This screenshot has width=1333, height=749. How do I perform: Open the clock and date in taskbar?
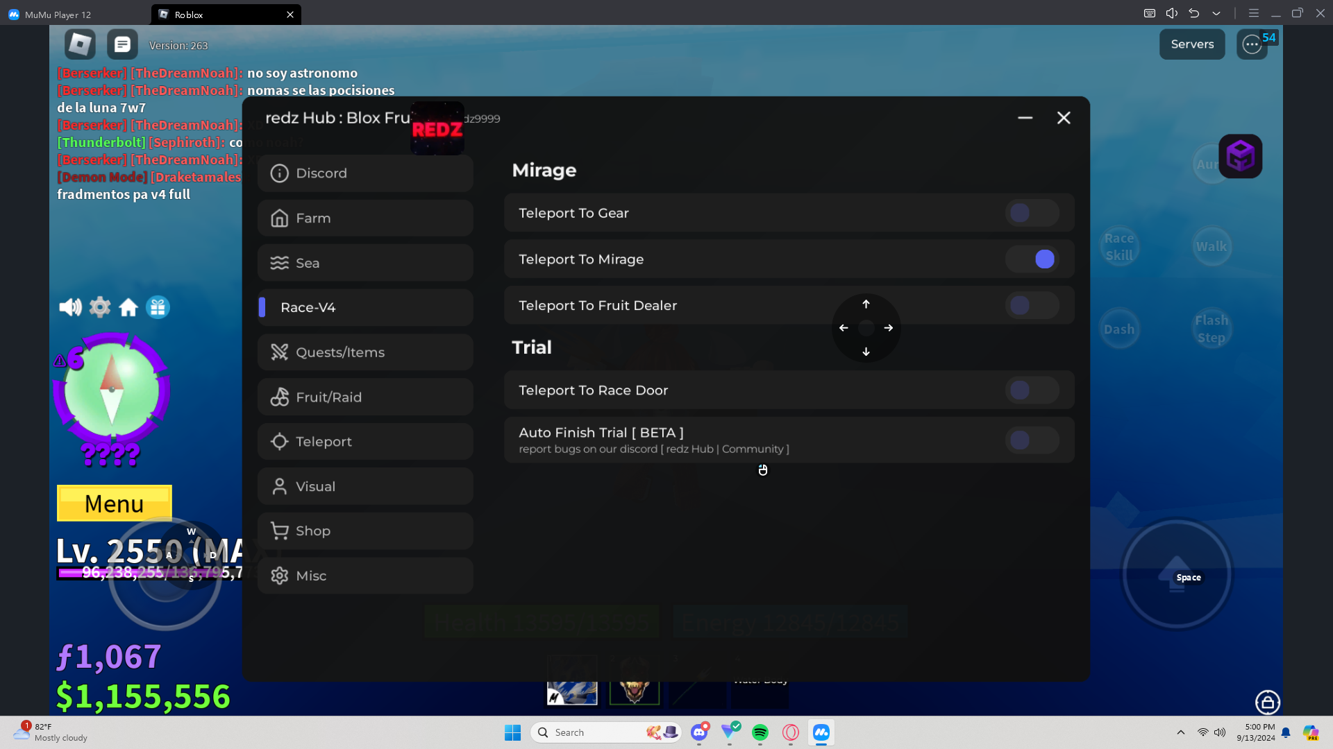(1255, 732)
